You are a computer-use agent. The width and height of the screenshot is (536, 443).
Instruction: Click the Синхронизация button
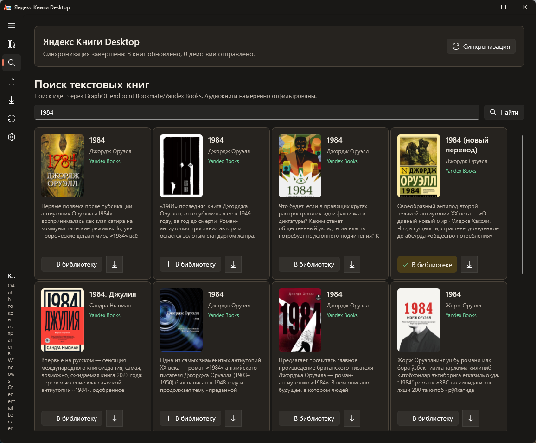481,46
